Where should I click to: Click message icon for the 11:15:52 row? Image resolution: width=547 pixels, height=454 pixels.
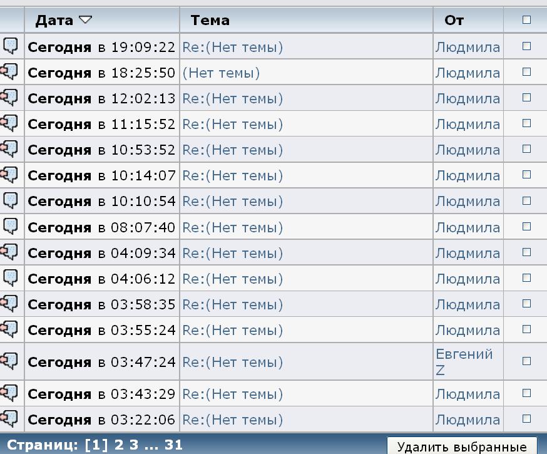(9, 123)
